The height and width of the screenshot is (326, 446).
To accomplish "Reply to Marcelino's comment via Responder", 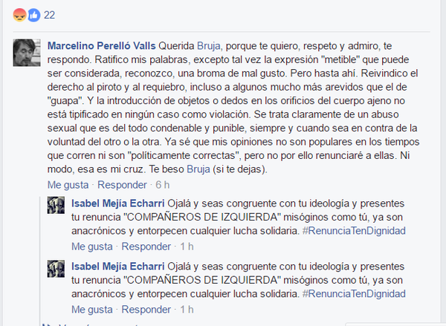I will click(122, 185).
